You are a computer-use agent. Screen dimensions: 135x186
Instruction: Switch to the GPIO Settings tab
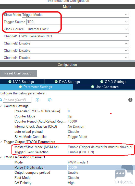[x=113, y=82]
